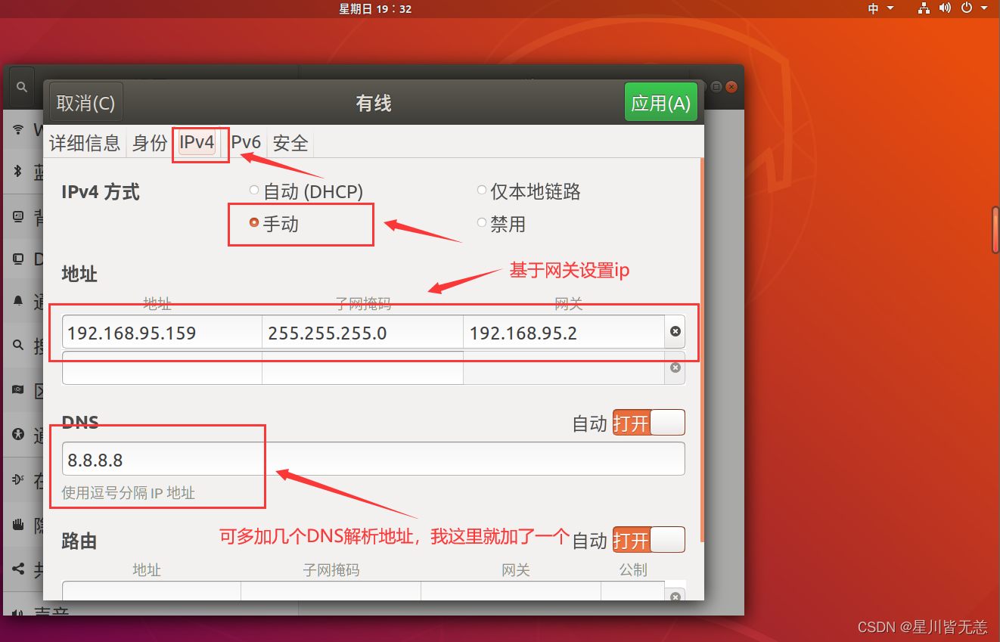
Task: Delete the route row with its x icon
Action: coord(675,597)
